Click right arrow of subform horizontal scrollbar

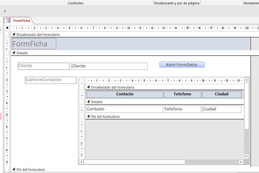tap(242, 162)
